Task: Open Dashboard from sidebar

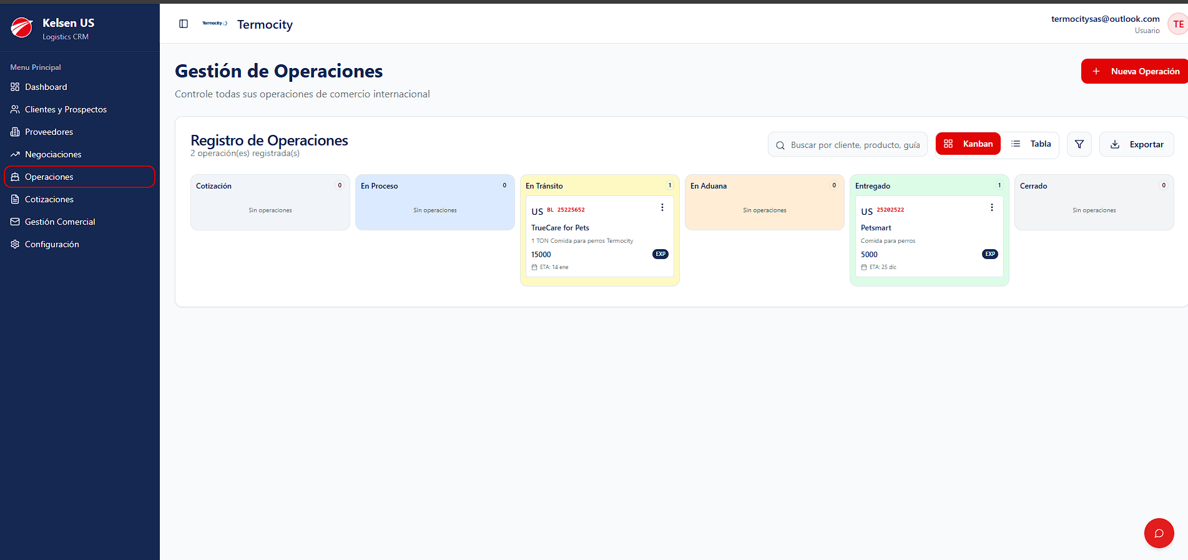Action: (x=80, y=87)
